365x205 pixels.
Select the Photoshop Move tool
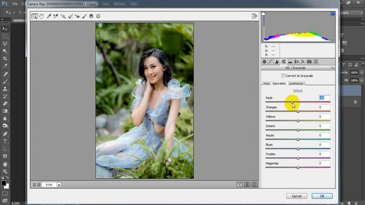(x=5, y=29)
